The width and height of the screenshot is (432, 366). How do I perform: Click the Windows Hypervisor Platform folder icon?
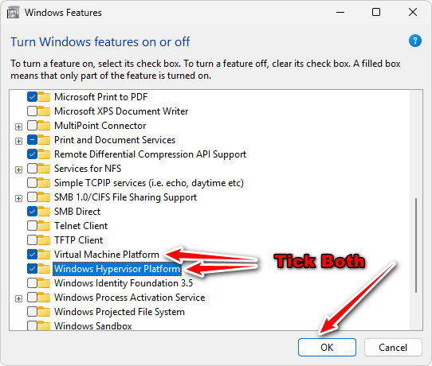44,268
